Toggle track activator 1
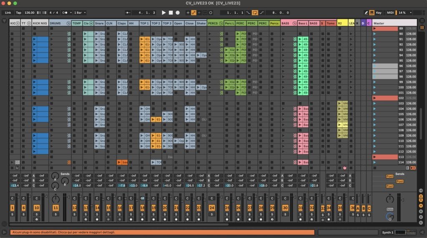This screenshot has width=427, height=238. click(x=12, y=208)
